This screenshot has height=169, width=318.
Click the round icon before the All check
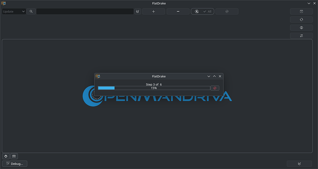click(x=196, y=12)
